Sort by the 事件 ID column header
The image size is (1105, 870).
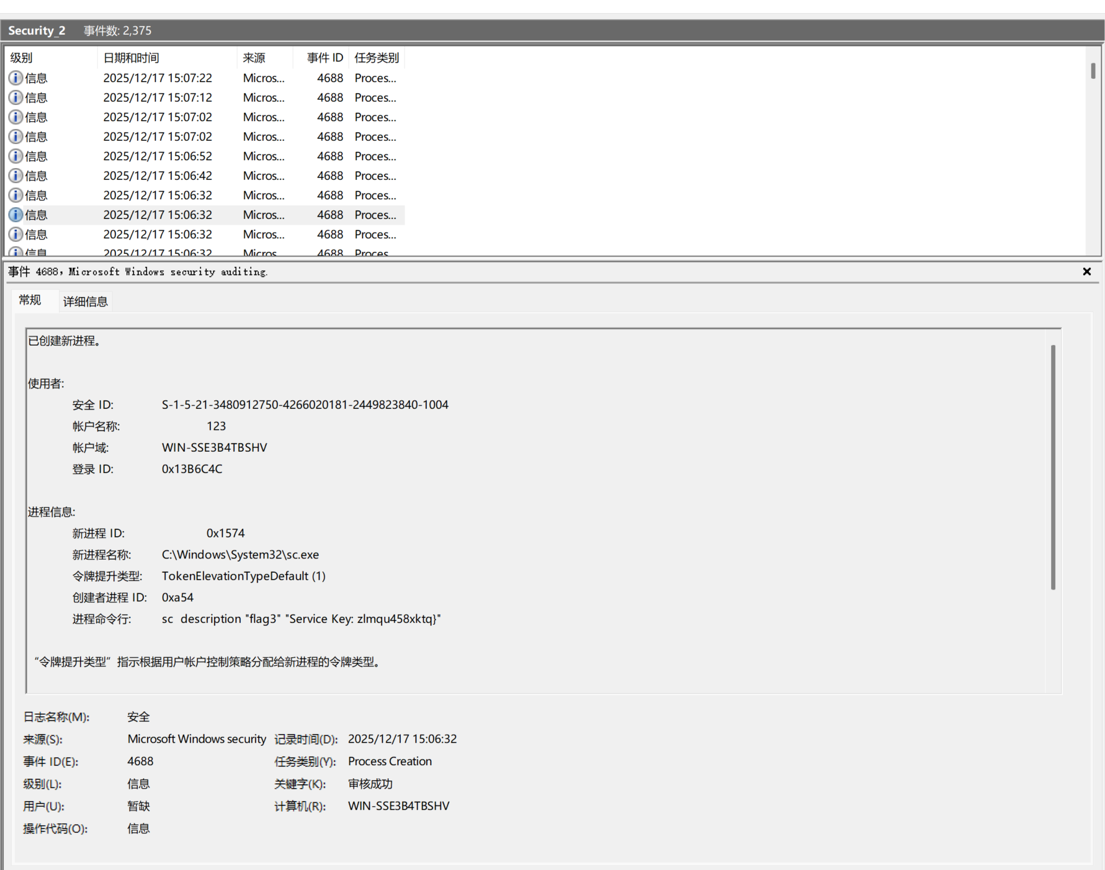pyautogui.click(x=321, y=58)
